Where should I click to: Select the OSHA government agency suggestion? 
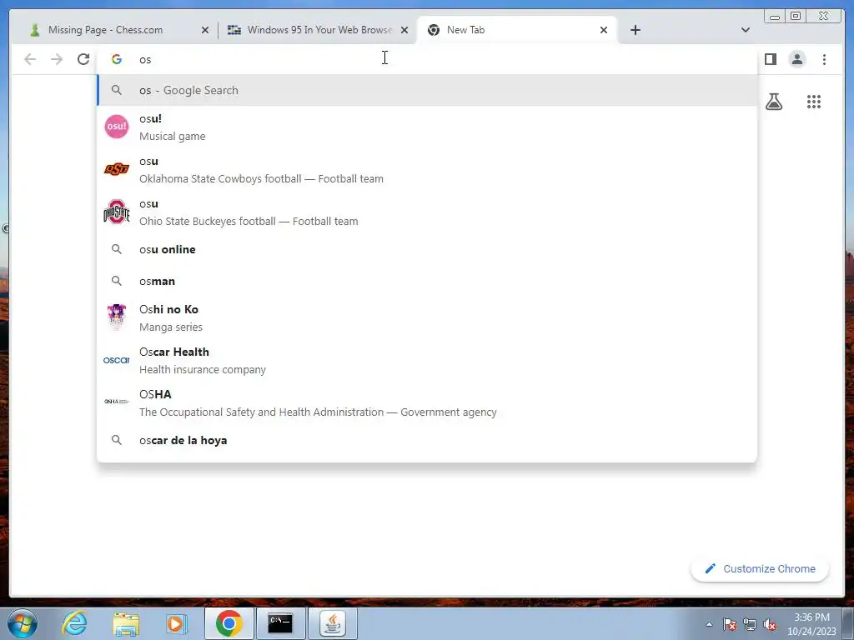(426, 402)
